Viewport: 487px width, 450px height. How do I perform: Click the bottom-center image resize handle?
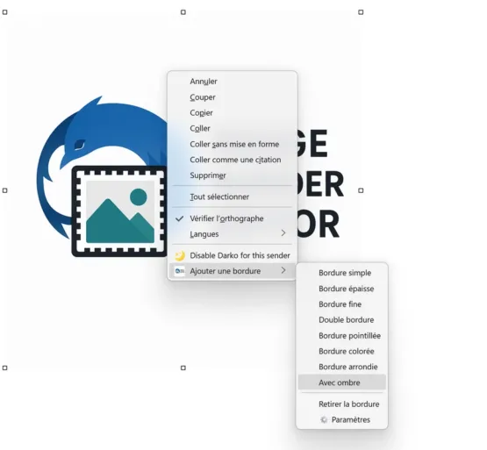(183, 368)
